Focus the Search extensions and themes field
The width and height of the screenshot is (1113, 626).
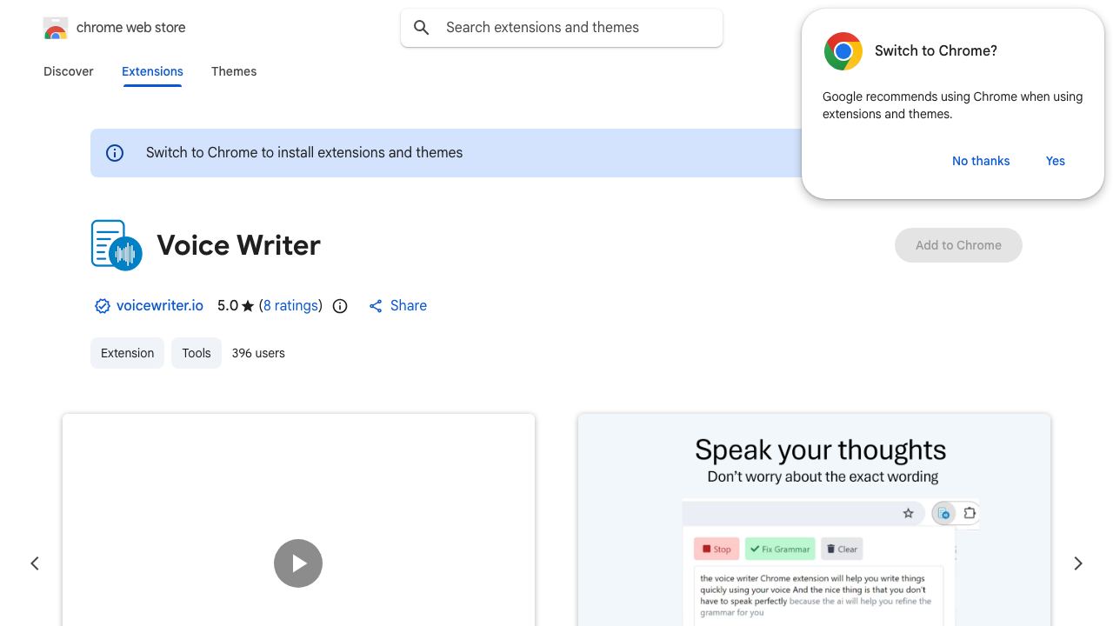coord(562,28)
